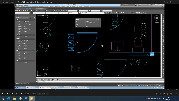Click the Redo arrow in AutoCAD toolbar

click(42, 11)
